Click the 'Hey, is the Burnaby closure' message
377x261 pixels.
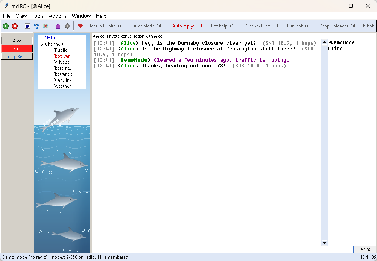click(x=199, y=43)
